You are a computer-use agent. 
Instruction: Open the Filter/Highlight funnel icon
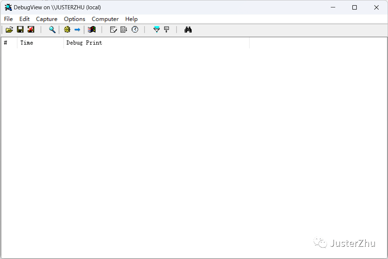pyautogui.click(x=156, y=29)
